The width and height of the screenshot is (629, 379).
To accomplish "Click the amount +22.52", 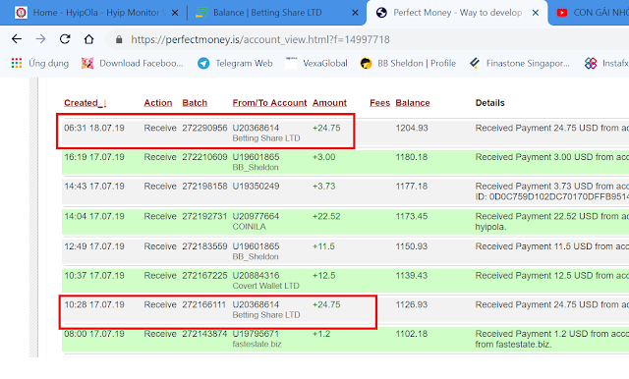I will tap(326, 216).
